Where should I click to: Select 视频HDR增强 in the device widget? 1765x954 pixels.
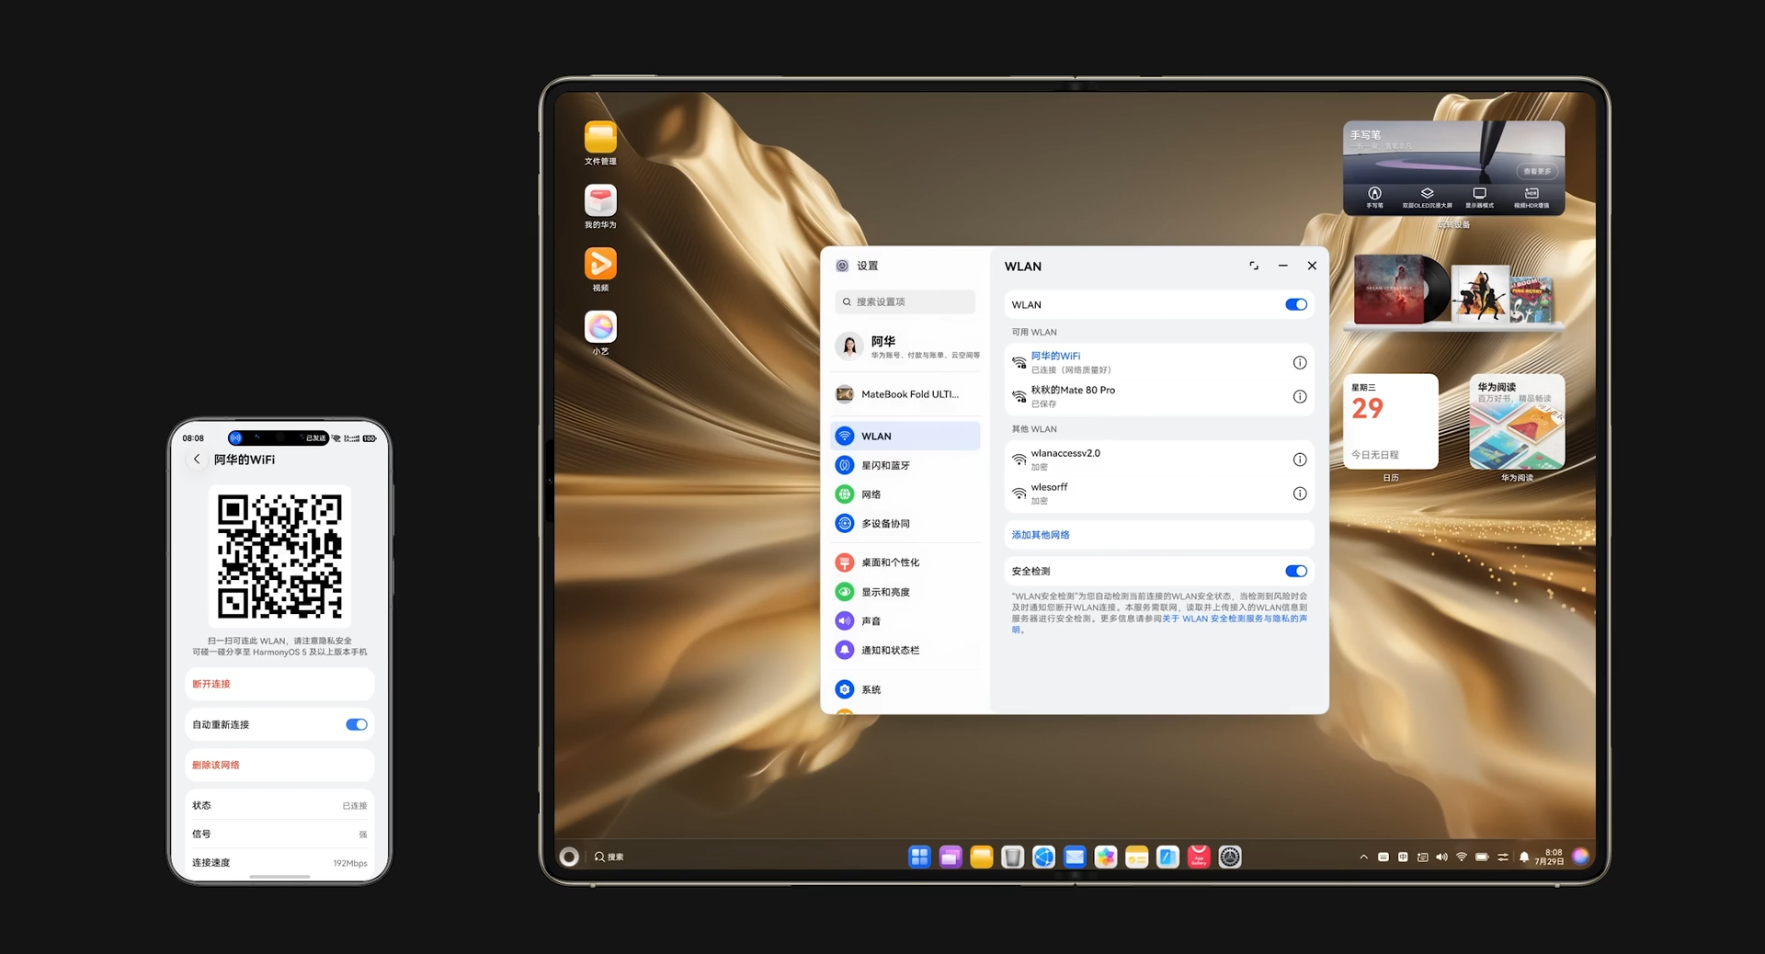pyautogui.click(x=1532, y=198)
